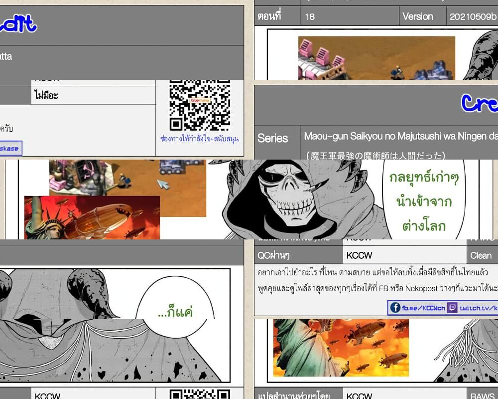Click the Twitch logo icon

[452, 308]
